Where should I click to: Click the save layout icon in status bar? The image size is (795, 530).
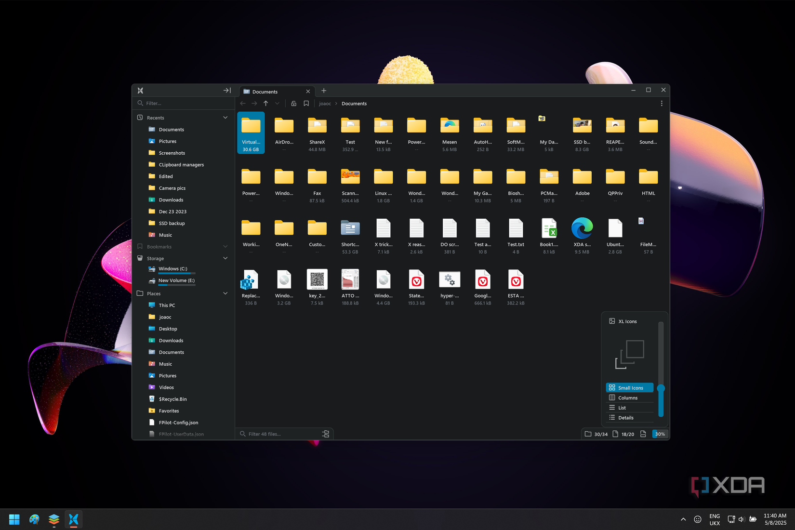(643, 434)
